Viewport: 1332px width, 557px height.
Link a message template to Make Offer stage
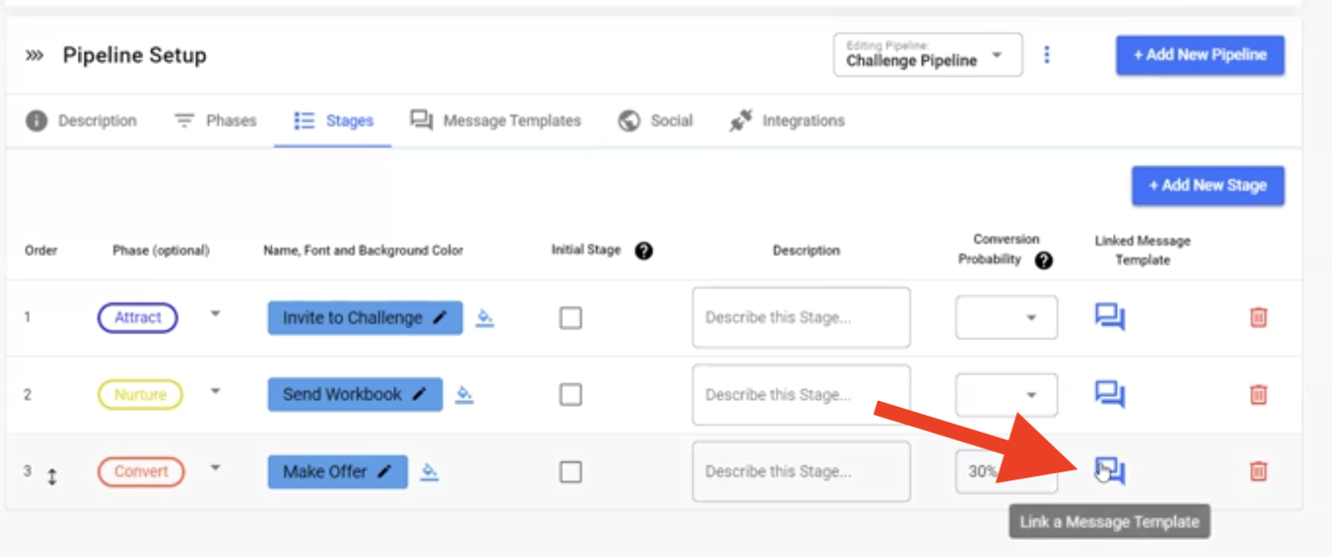click(x=1110, y=470)
